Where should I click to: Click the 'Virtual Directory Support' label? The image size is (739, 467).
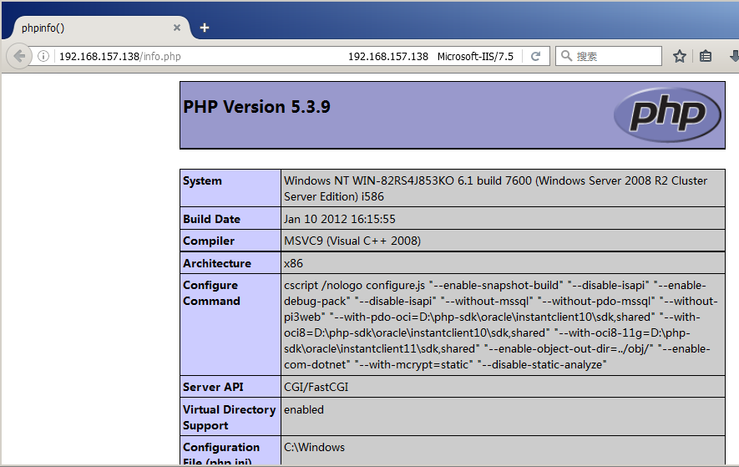tap(229, 417)
